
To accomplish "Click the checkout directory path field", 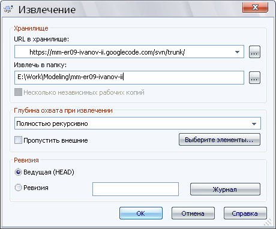I will point(129,77).
